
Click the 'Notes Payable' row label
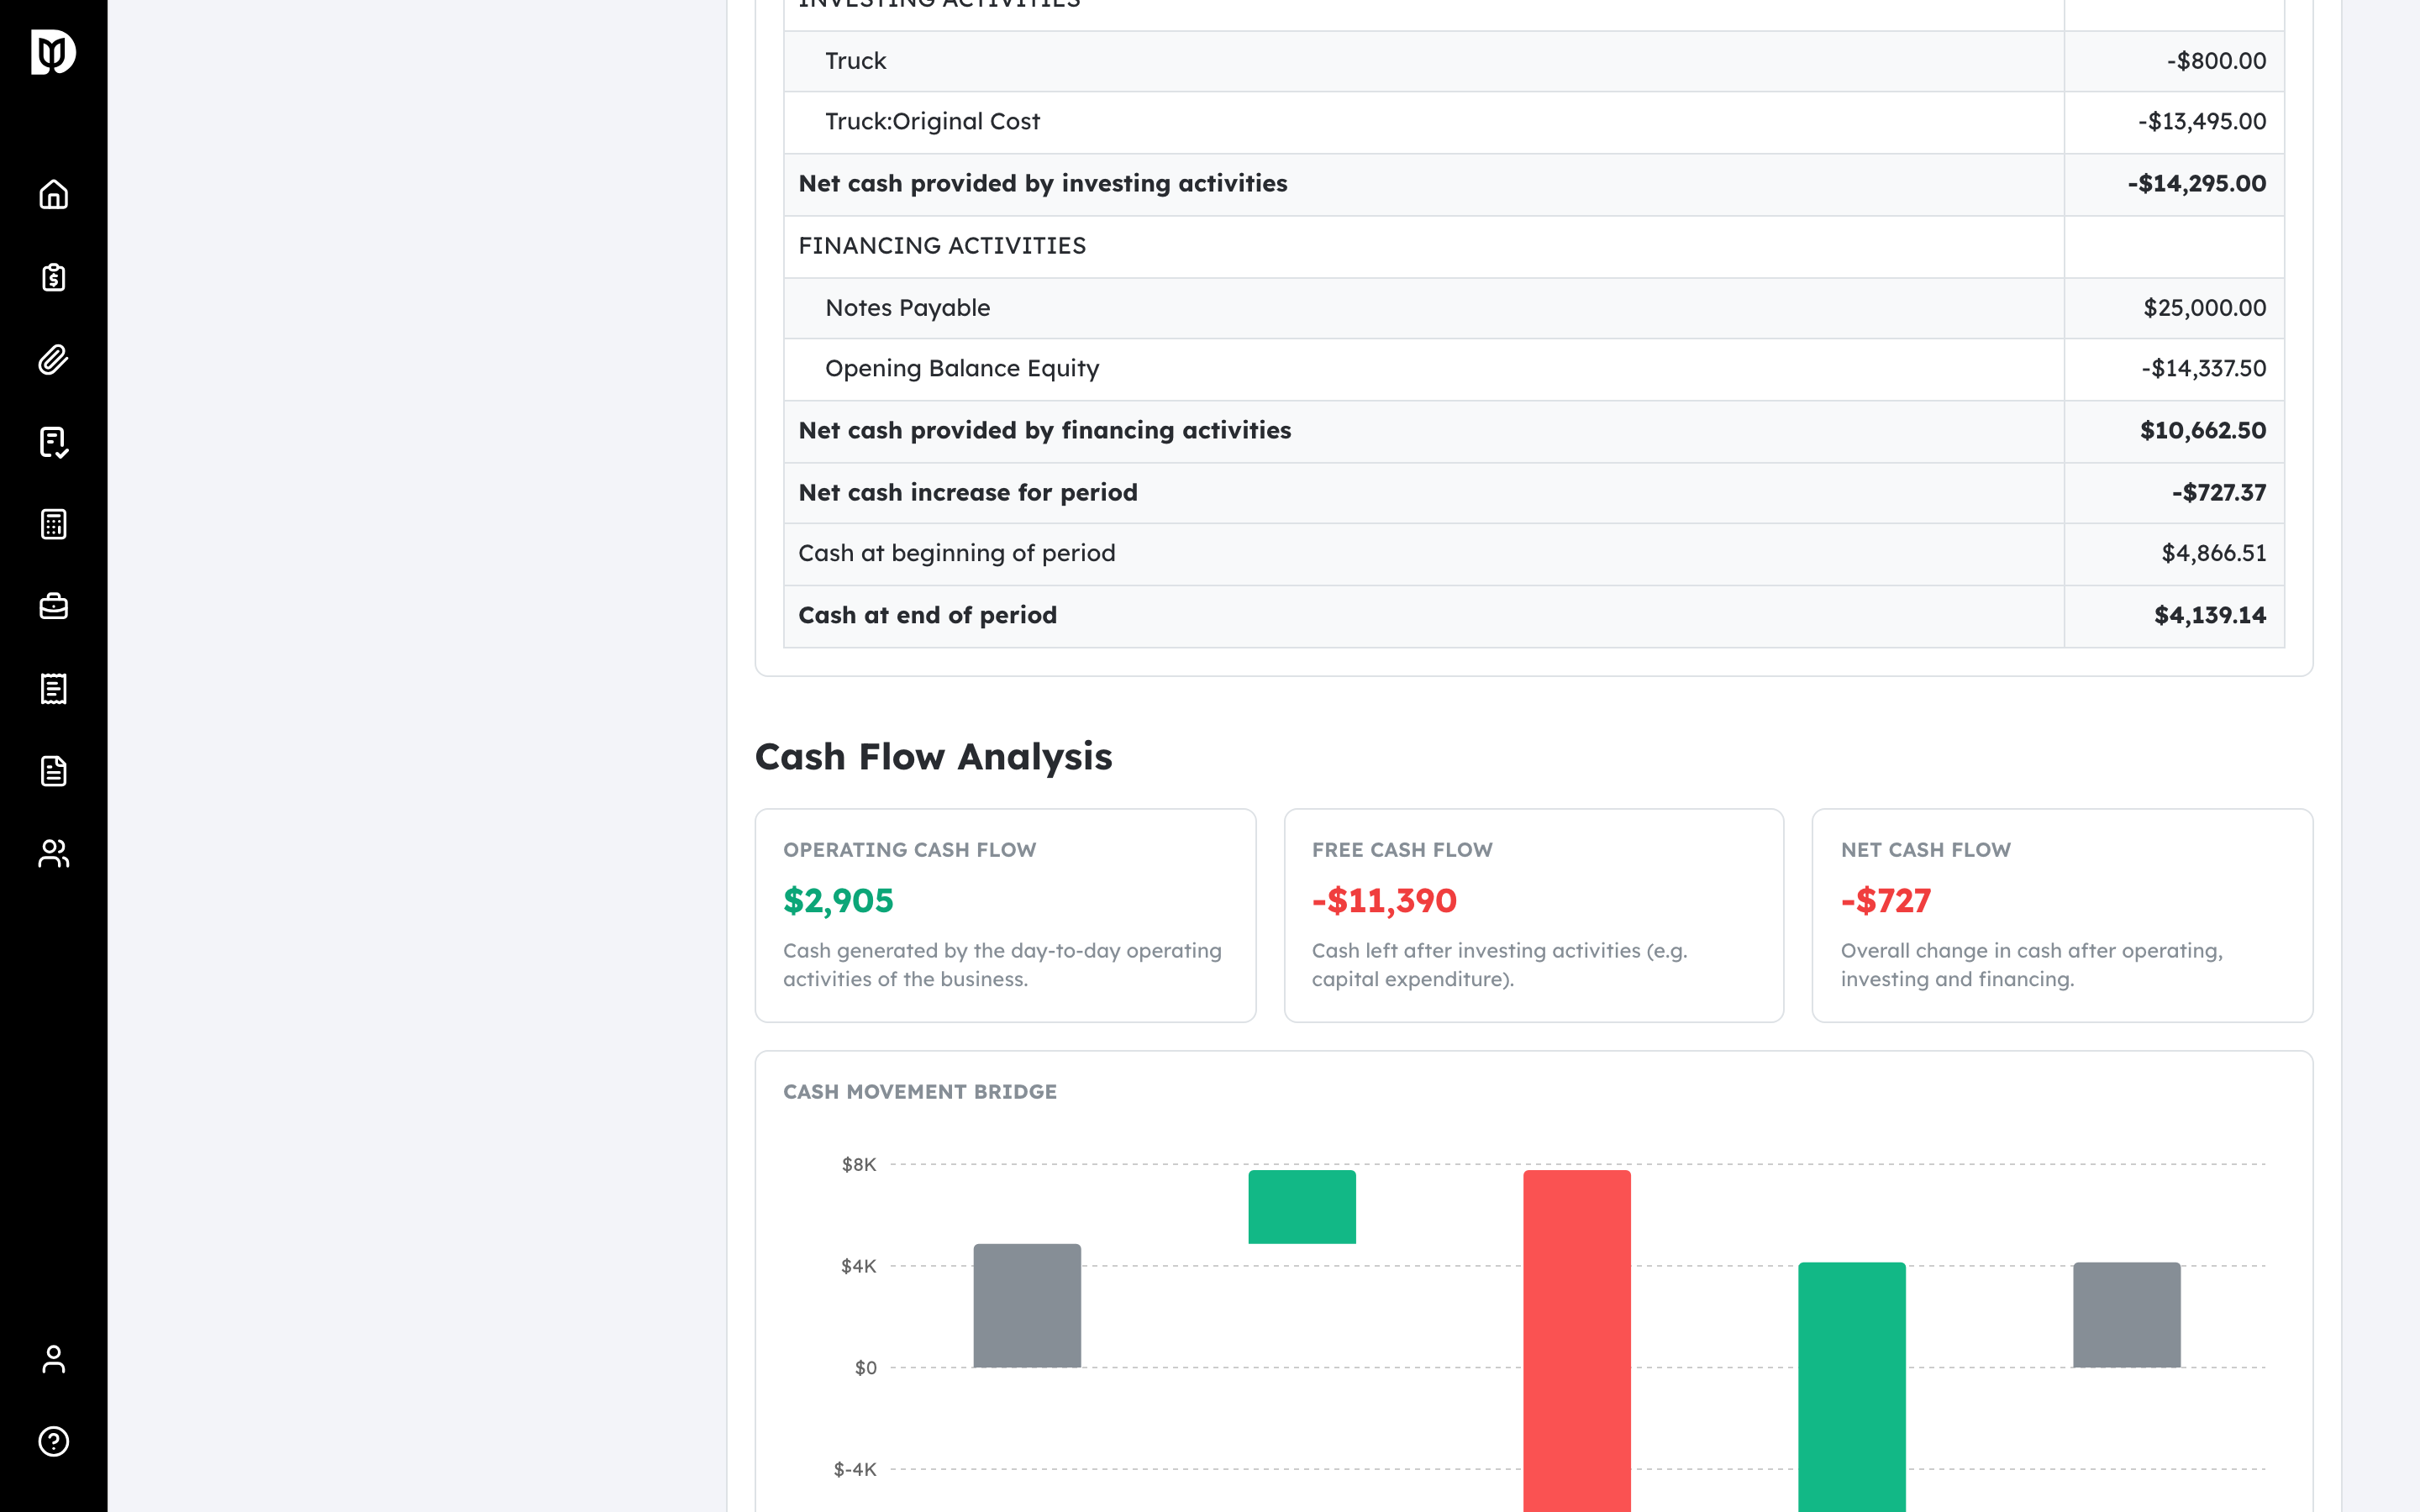[907, 308]
